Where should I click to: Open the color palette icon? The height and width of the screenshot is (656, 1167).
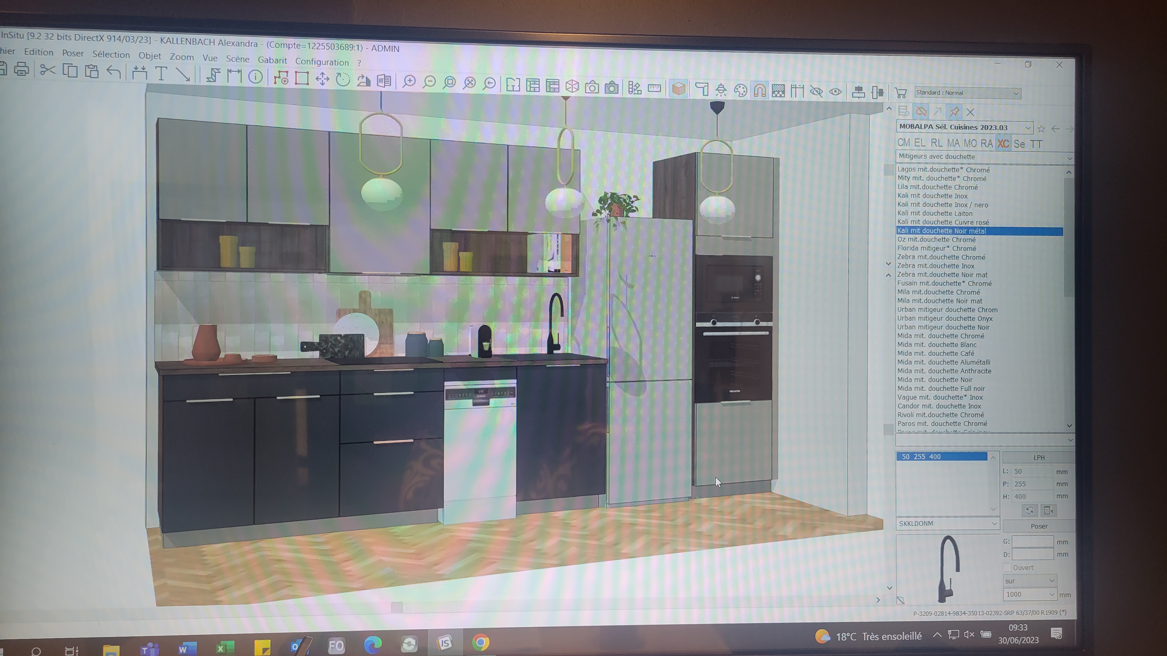[x=741, y=91]
